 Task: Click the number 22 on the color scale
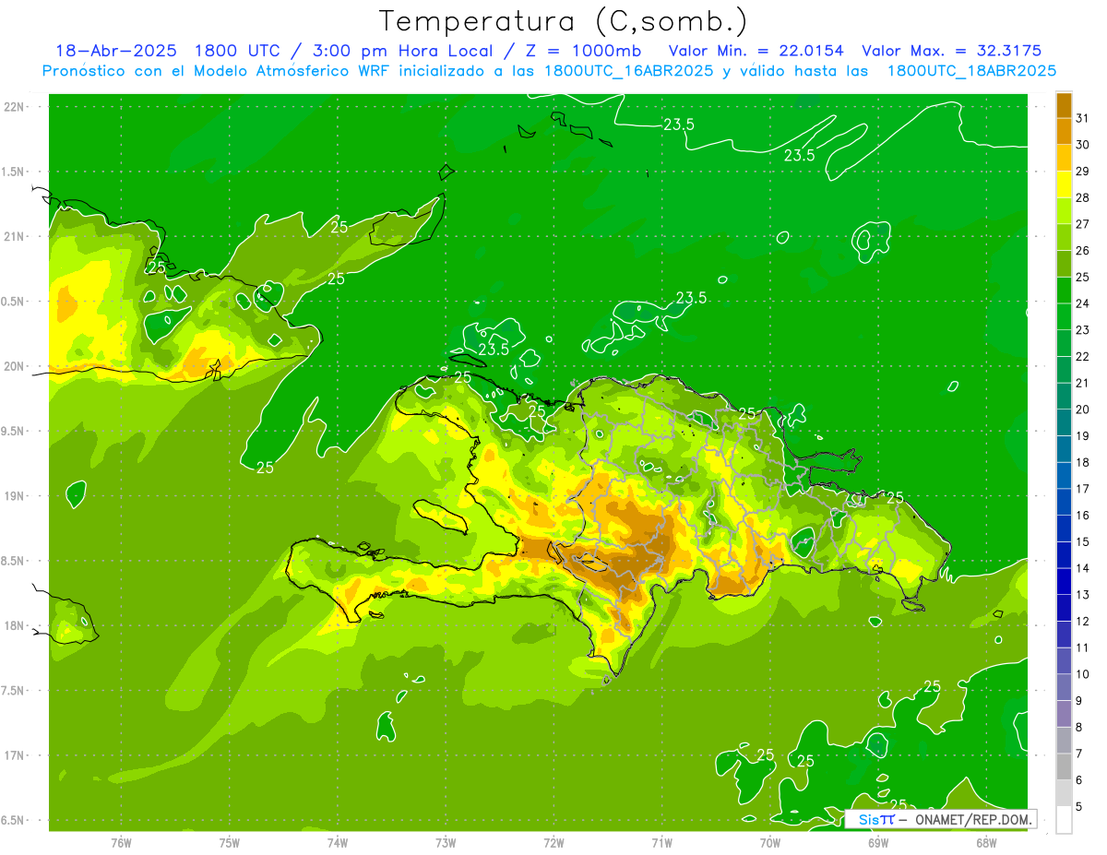click(x=1083, y=356)
